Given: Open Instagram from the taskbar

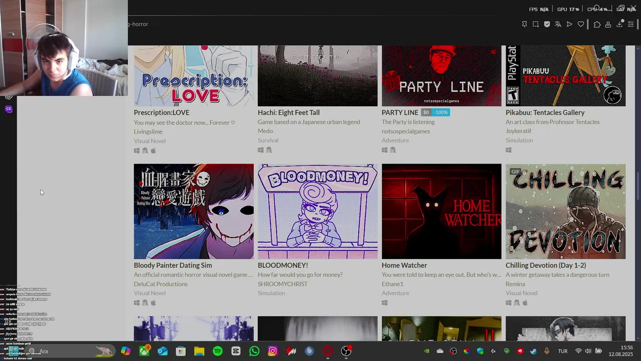Looking at the screenshot, I should (x=272, y=351).
